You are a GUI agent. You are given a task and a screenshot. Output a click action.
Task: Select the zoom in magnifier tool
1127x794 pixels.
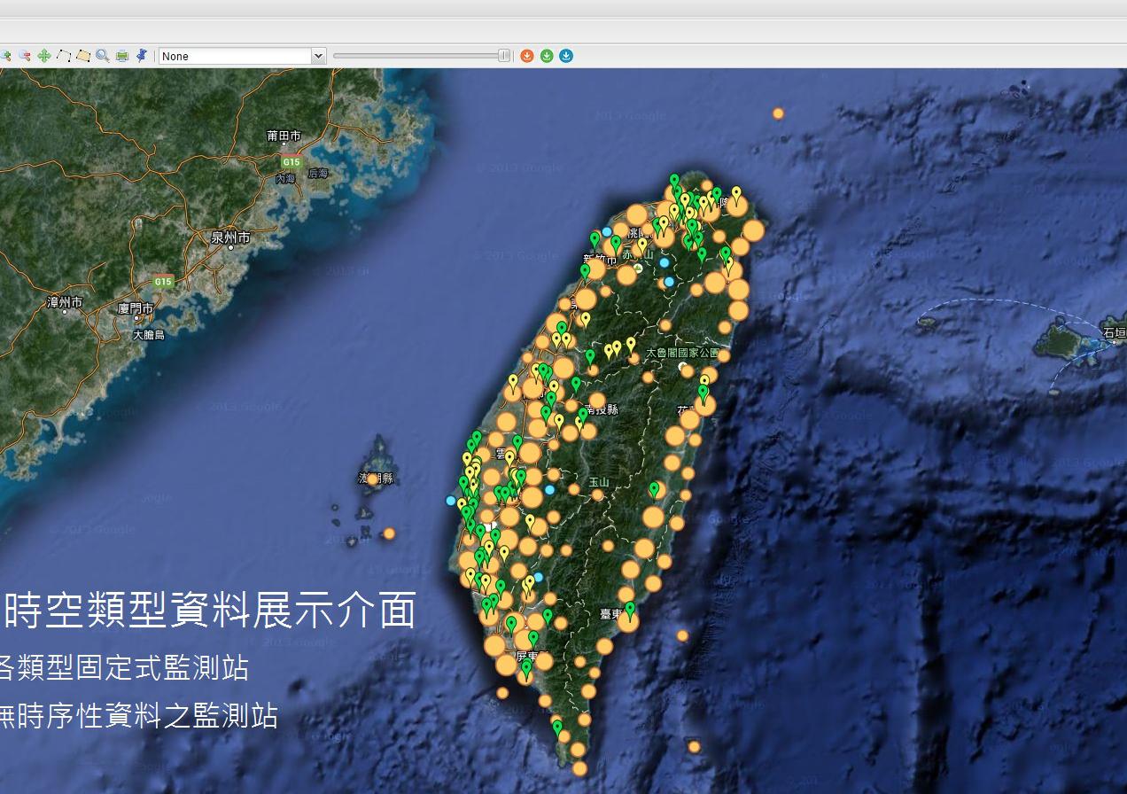click(5, 56)
